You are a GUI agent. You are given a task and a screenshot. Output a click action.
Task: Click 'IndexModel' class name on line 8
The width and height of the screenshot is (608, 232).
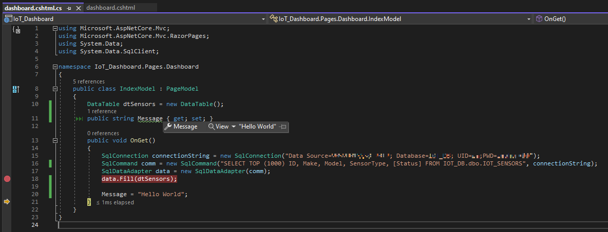(137, 89)
